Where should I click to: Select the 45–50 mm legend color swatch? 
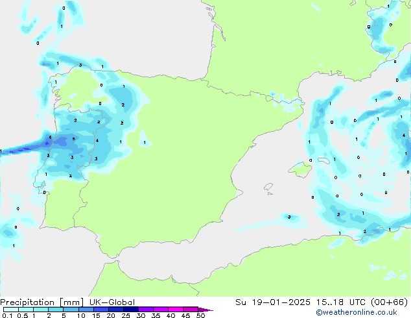[x=191, y=310]
